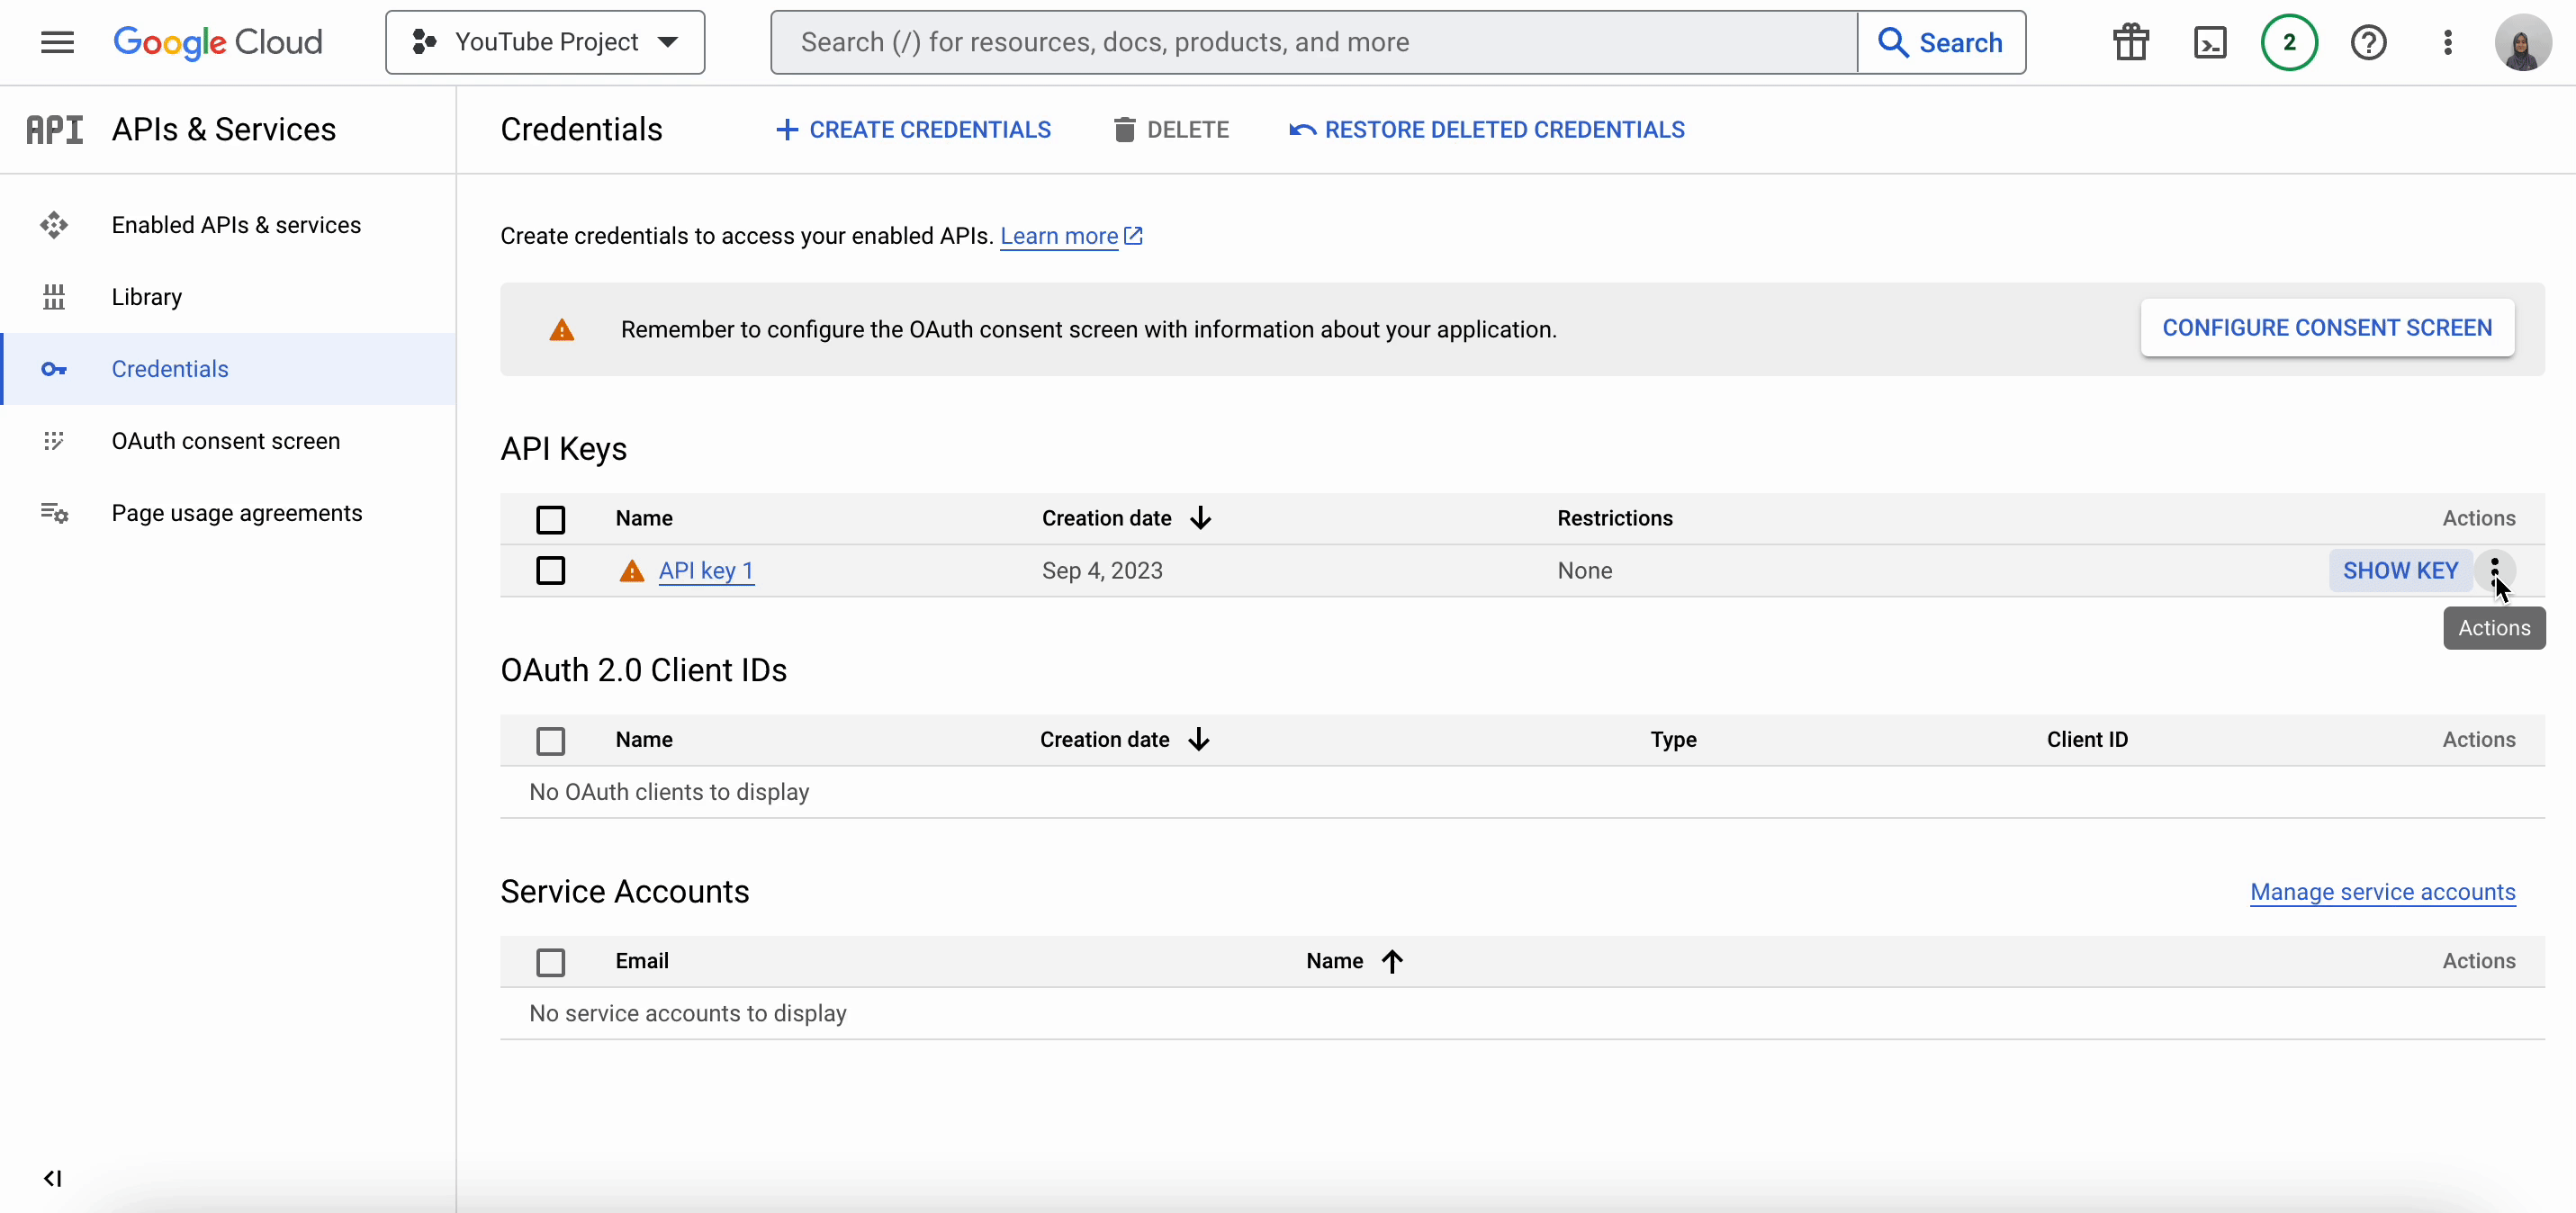Viewport: 2576px width, 1213px height.
Task: Click the OAuth clients Type column header
Action: point(1673,739)
